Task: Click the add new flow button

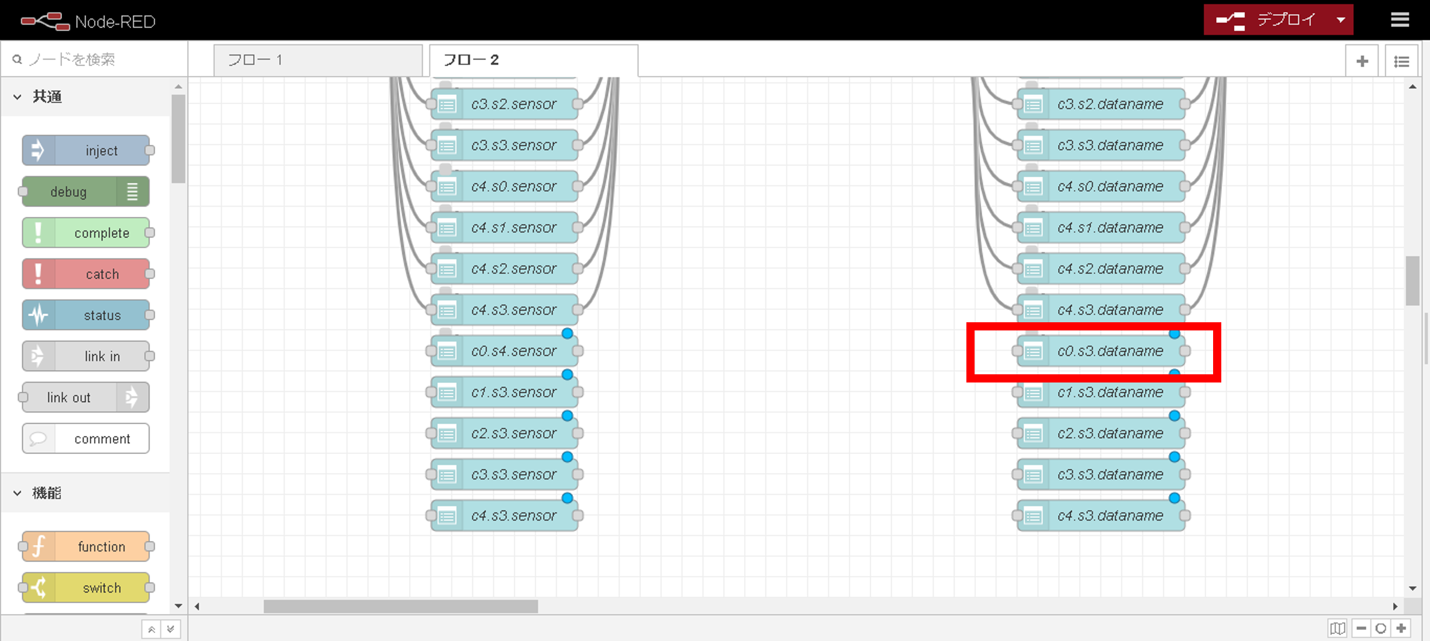Action: 1365,60
